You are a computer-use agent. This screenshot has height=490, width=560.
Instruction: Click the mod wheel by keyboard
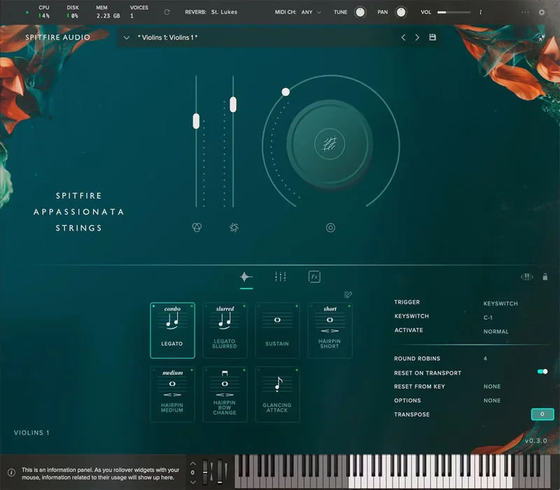[x=220, y=472]
